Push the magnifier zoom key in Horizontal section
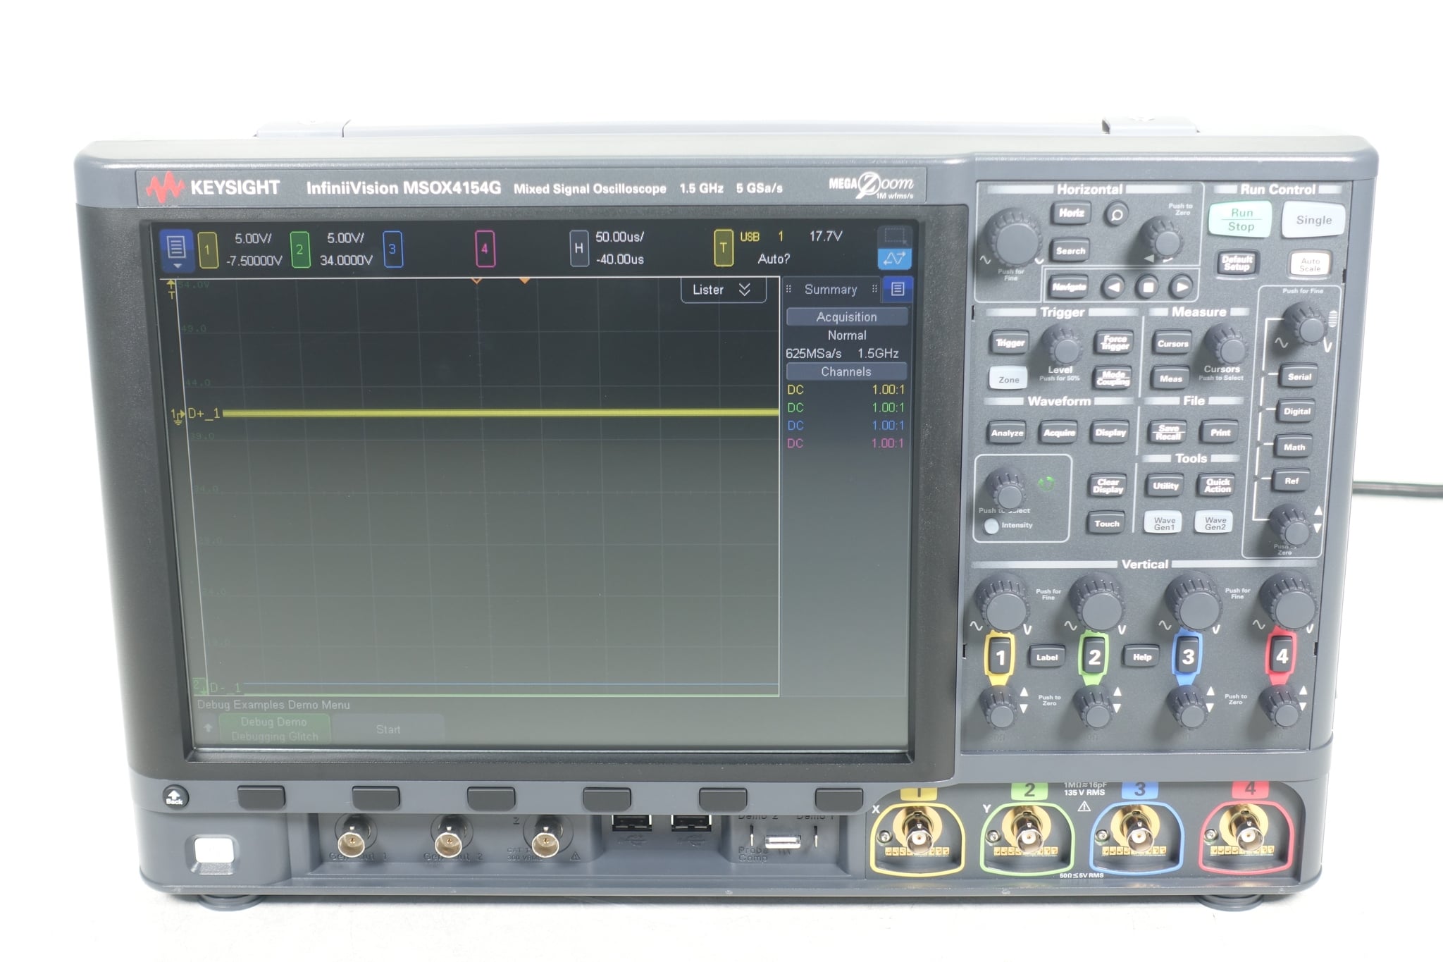 click(x=1116, y=214)
